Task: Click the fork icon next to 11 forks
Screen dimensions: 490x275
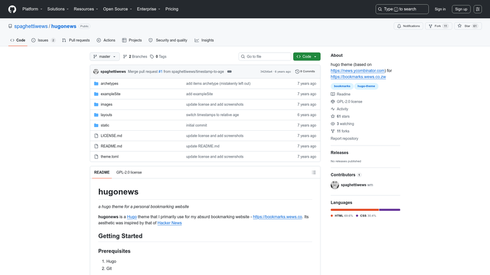Action: 333,131
